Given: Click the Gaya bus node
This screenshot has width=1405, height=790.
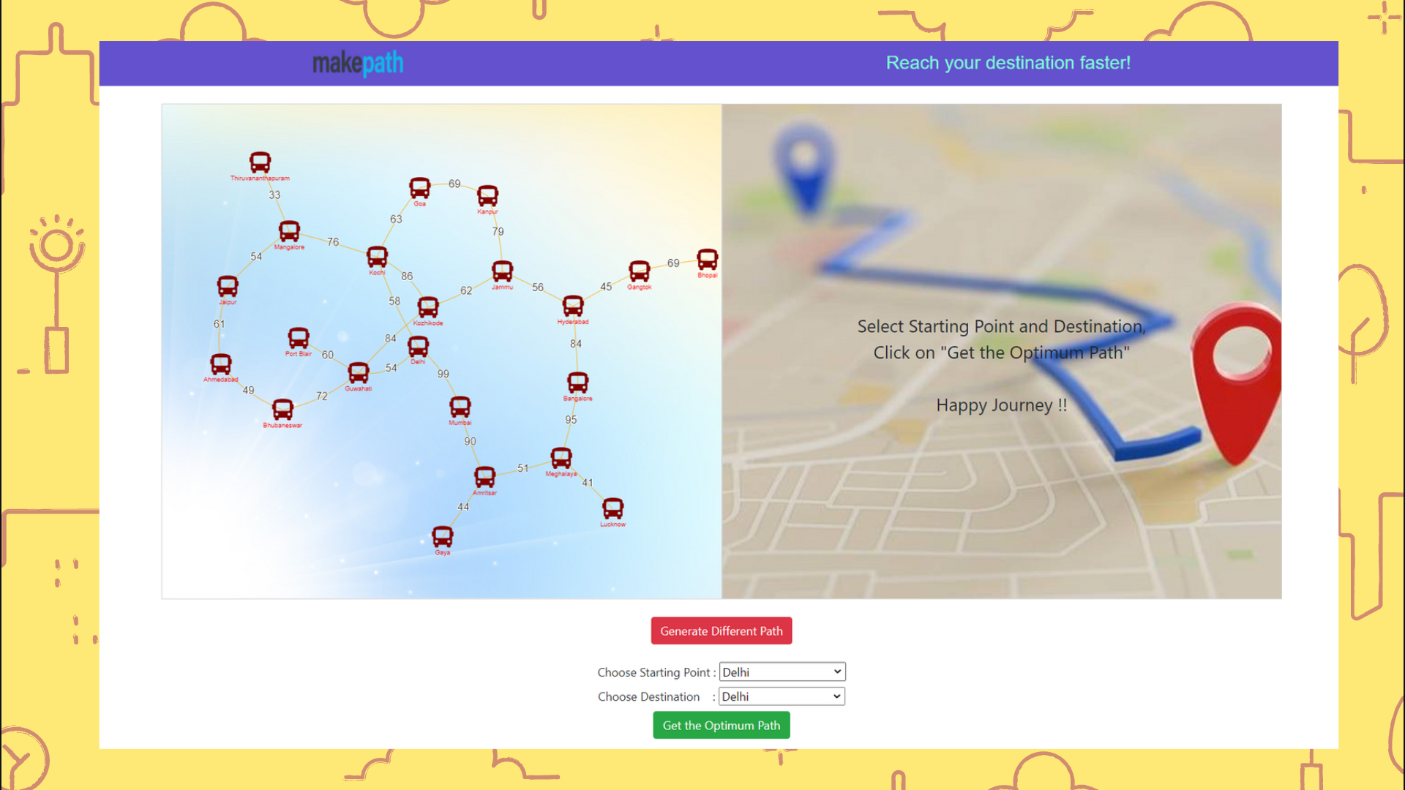Looking at the screenshot, I should [x=443, y=536].
